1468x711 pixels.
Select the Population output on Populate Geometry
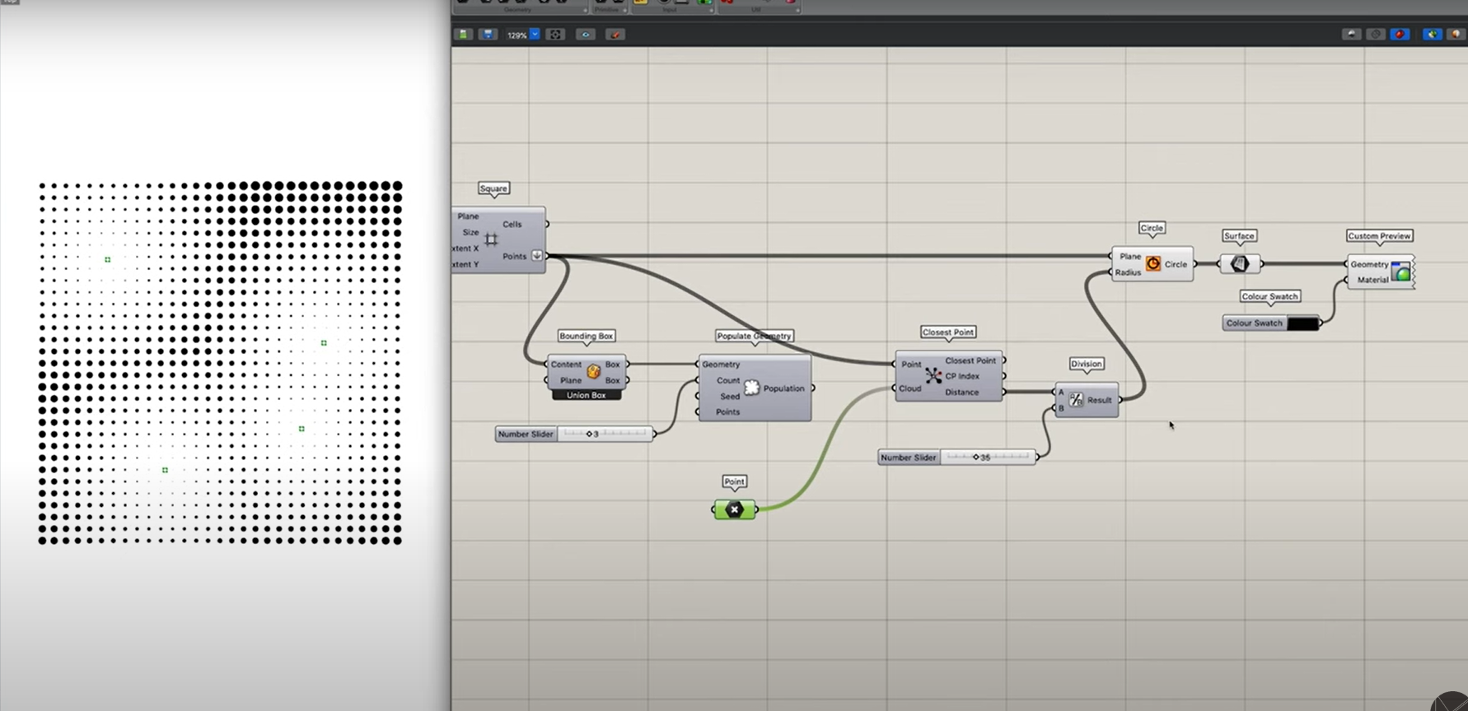tap(783, 388)
